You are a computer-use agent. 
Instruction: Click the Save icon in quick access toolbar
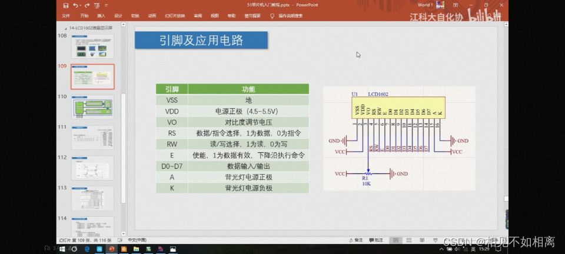pyautogui.click(x=65, y=5)
